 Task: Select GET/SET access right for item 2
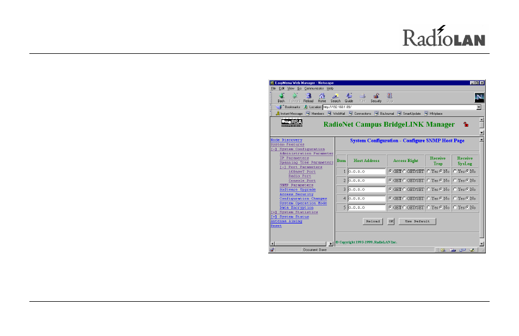(404, 181)
